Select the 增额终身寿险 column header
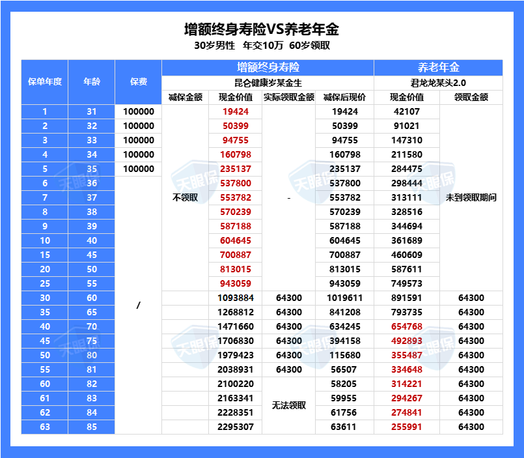 pyautogui.click(x=267, y=66)
